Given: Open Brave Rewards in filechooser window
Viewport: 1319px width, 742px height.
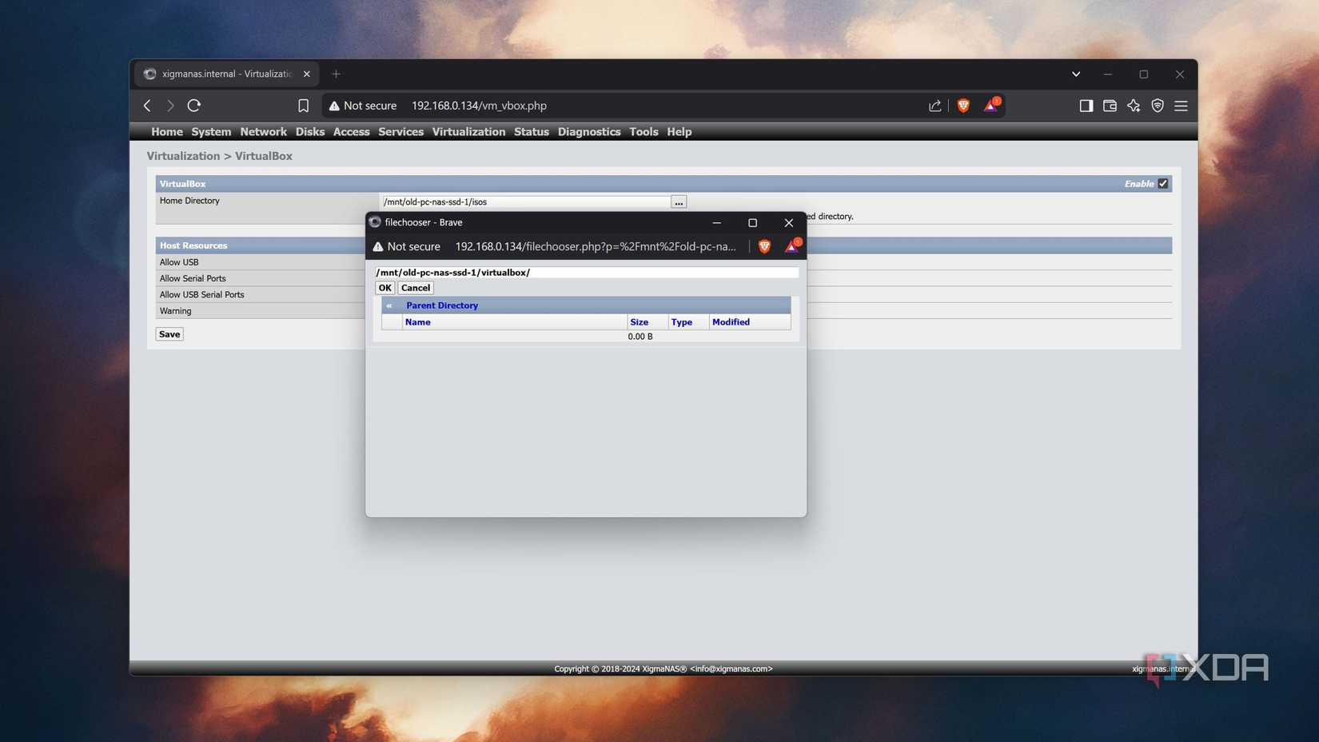Looking at the screenshot, I should click(x=791, y=246).
